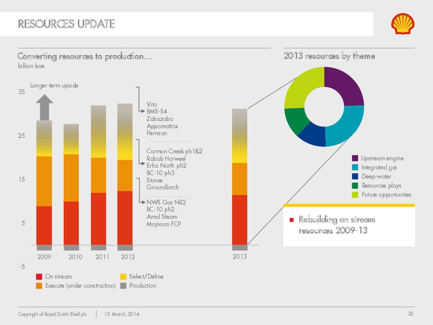Click the 'BMS-54' project name
433x325 pixels.
[157, 112]
